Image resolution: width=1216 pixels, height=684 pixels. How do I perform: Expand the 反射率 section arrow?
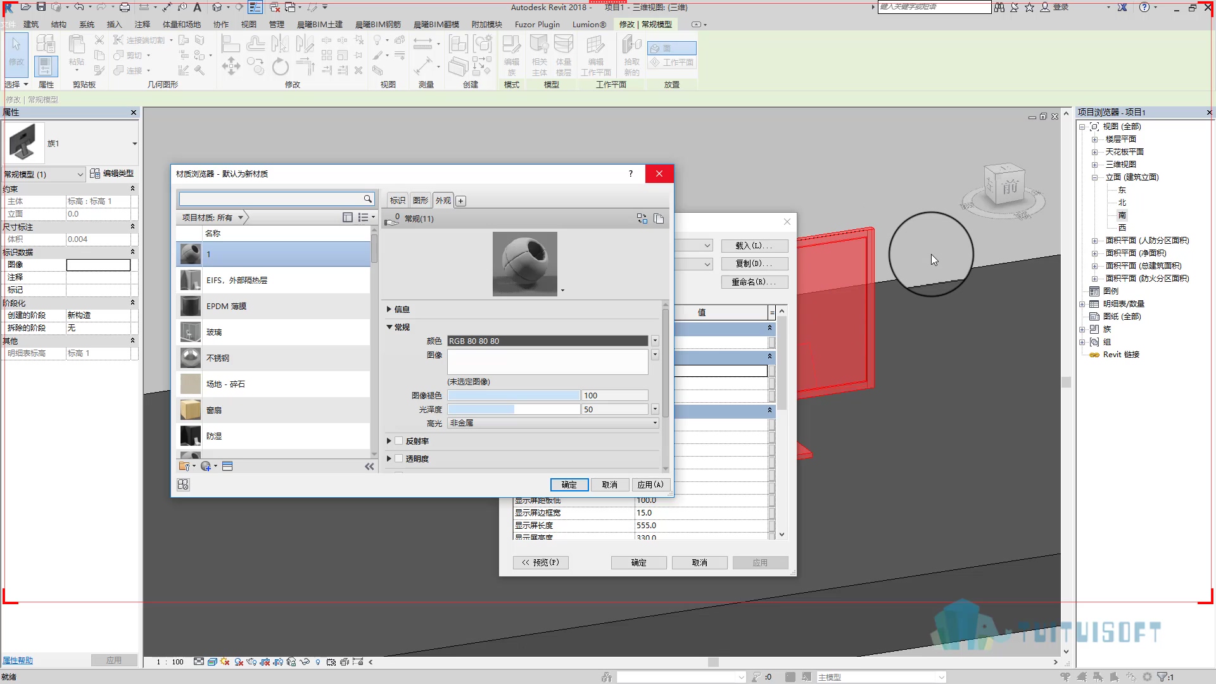[389, 441]
